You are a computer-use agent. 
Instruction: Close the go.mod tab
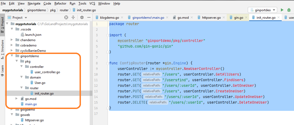192,18
